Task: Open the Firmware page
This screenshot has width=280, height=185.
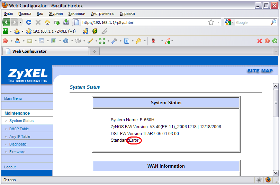Action: [17, 152]
